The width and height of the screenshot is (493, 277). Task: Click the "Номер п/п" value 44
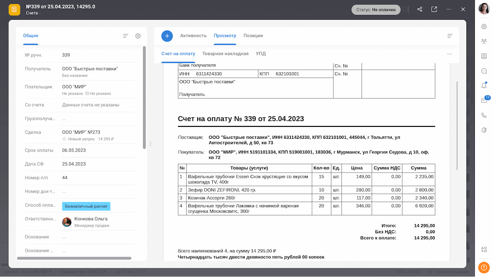coord(65,178)
